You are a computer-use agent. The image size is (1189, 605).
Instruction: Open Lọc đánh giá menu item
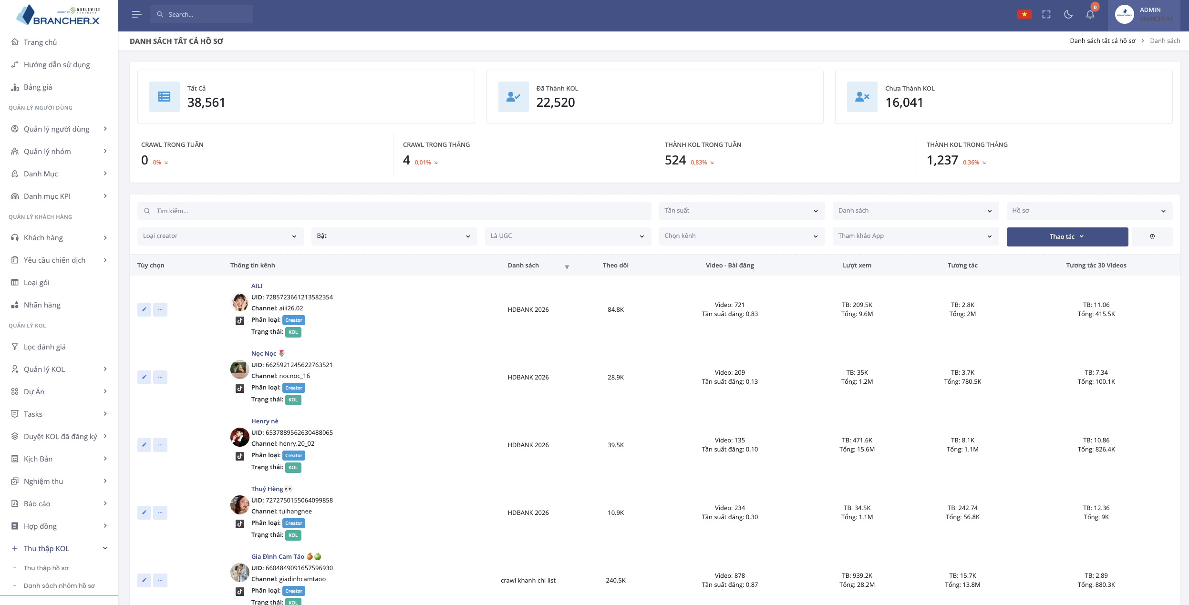(x=44, y=347)
